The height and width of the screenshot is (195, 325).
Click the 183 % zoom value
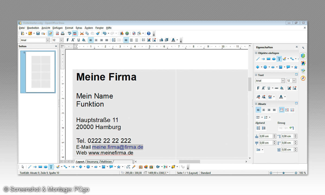pyautogui.click(x=303, y=173)
